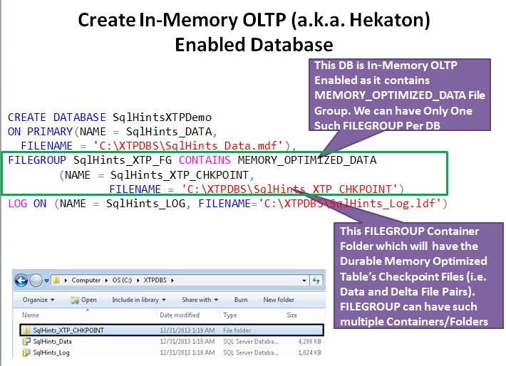Click the Type column header

tap(230, 315)
